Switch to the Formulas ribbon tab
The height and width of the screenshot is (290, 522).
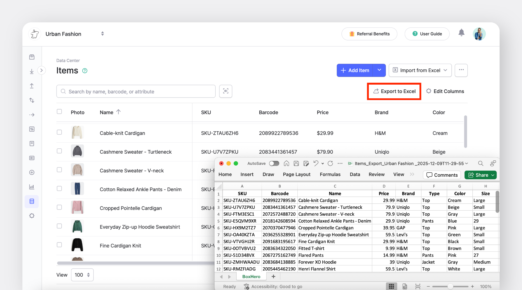[x=330, y=174]
